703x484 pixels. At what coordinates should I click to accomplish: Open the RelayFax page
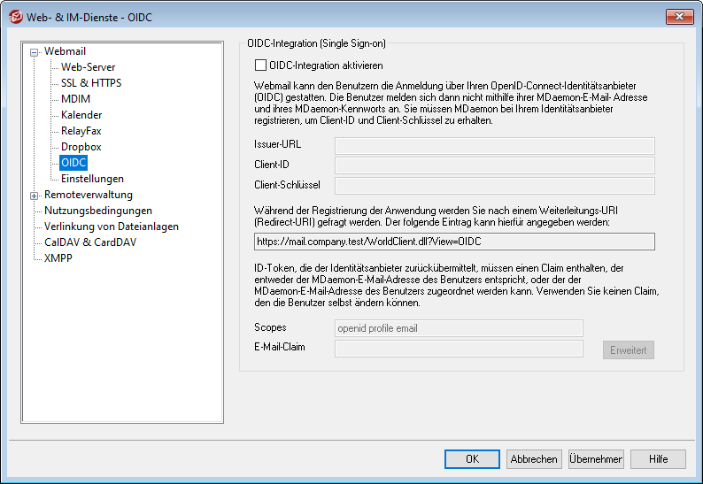click(82, 131)
